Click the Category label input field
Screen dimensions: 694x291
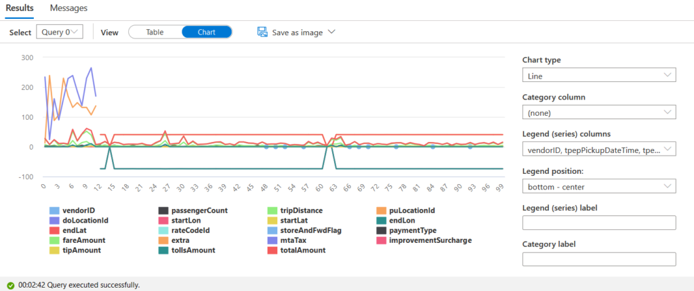point(599,259)
